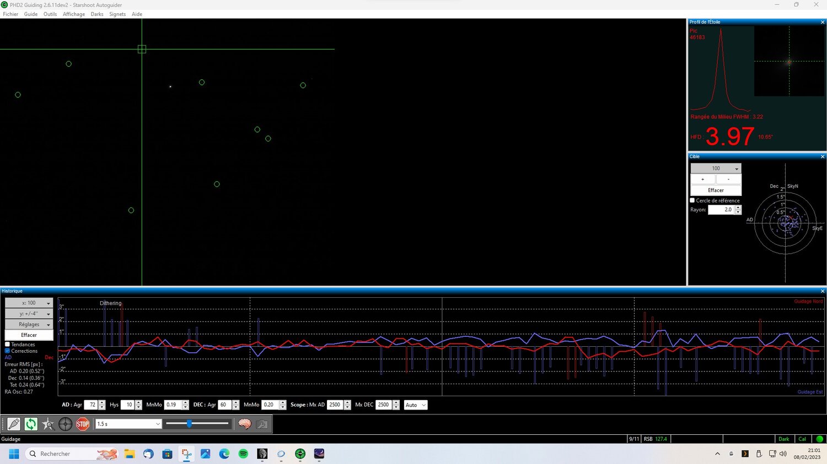This screenshot has height=464, width=827.
Task: Open File Explorer from the taskbar
Action: (x=130, y=454)
